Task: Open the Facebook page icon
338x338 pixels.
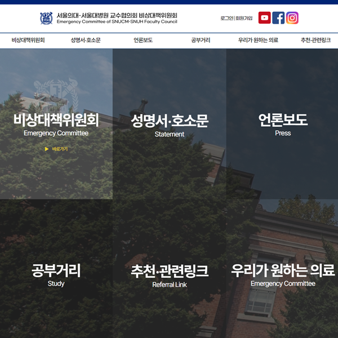Action: point(278,18)
